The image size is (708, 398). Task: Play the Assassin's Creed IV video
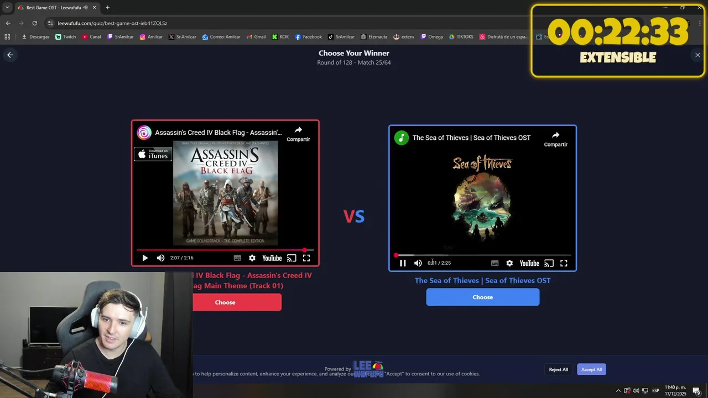coord(145,258)
